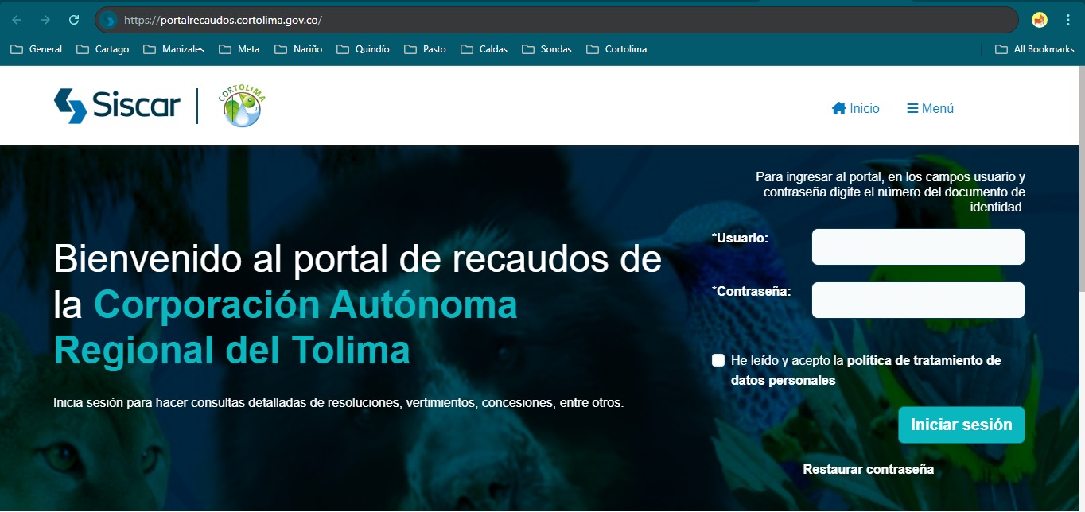This screenshot has width=1085, height=512.
Task: Click the browser forward arrow
Action: (45, 20)
